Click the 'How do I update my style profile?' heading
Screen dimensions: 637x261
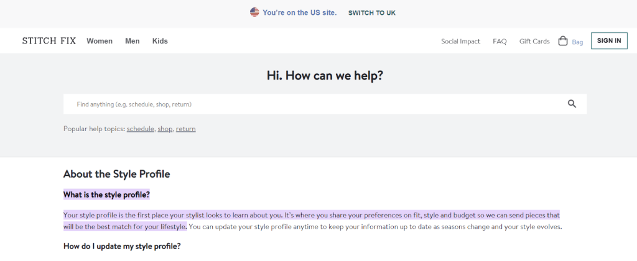point(122,246)
